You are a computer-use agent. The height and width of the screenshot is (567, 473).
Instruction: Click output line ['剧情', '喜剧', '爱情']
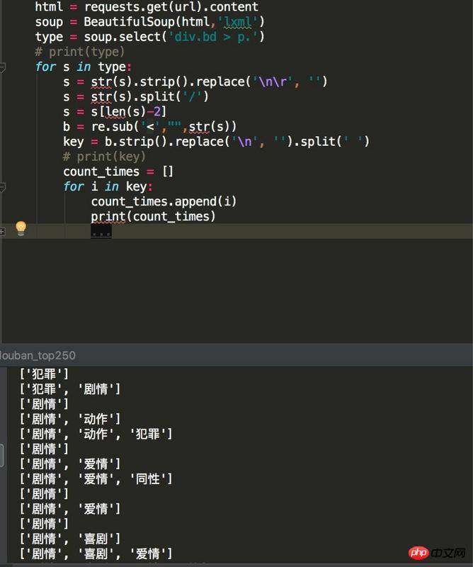tap(96, 554)
